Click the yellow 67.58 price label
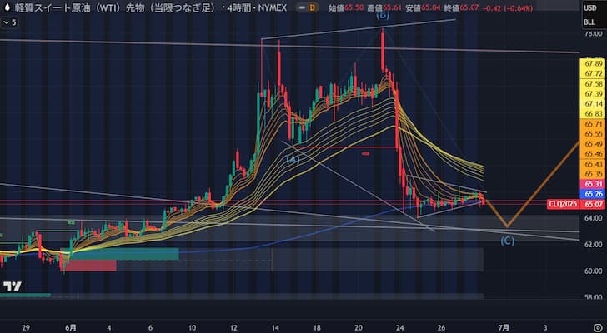607x333 pixels. pos(594,84)
